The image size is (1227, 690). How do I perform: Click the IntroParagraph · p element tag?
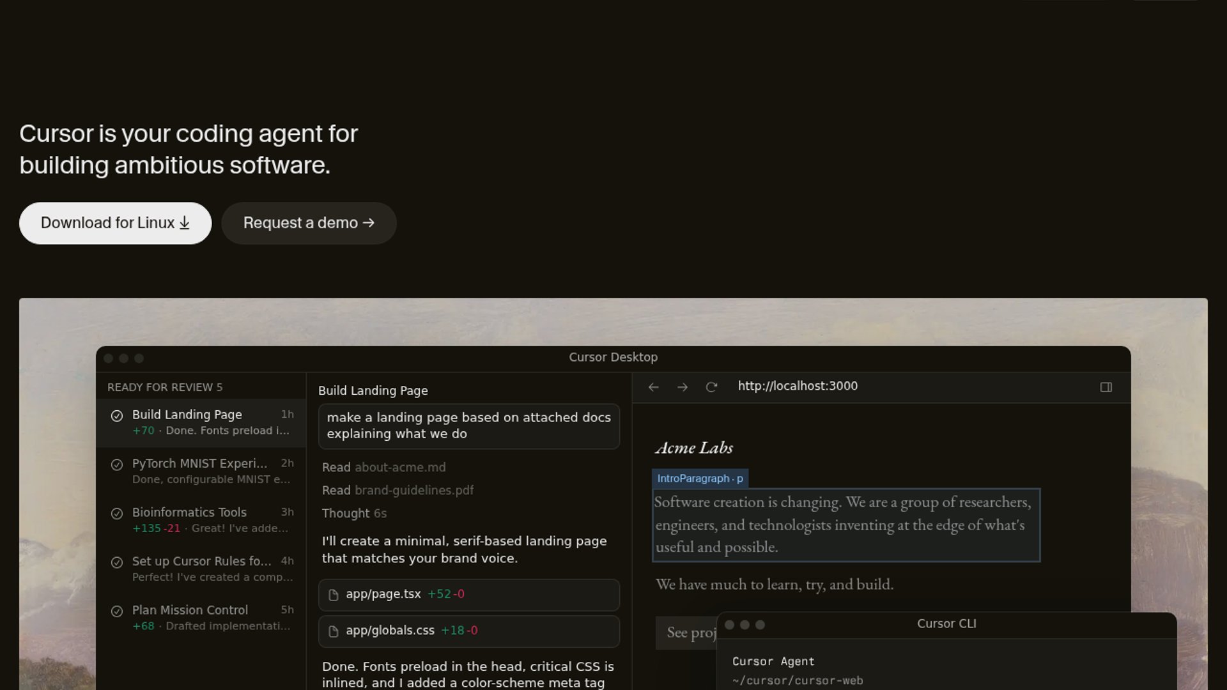click(x=700, y=479)
